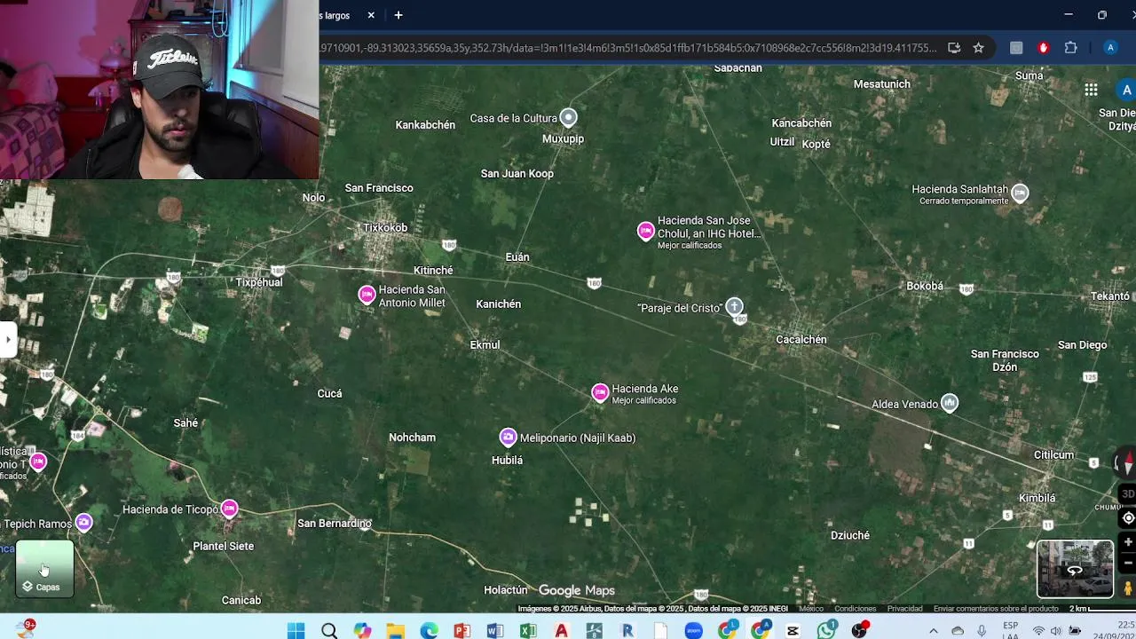Viewport: 1136px width, 639px height.
Task: Open the Google account avatar on the map
Action: 1126,90
